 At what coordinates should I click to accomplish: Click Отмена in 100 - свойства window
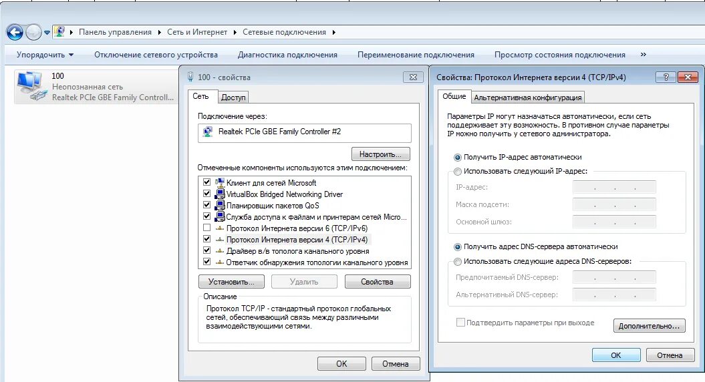396,363
